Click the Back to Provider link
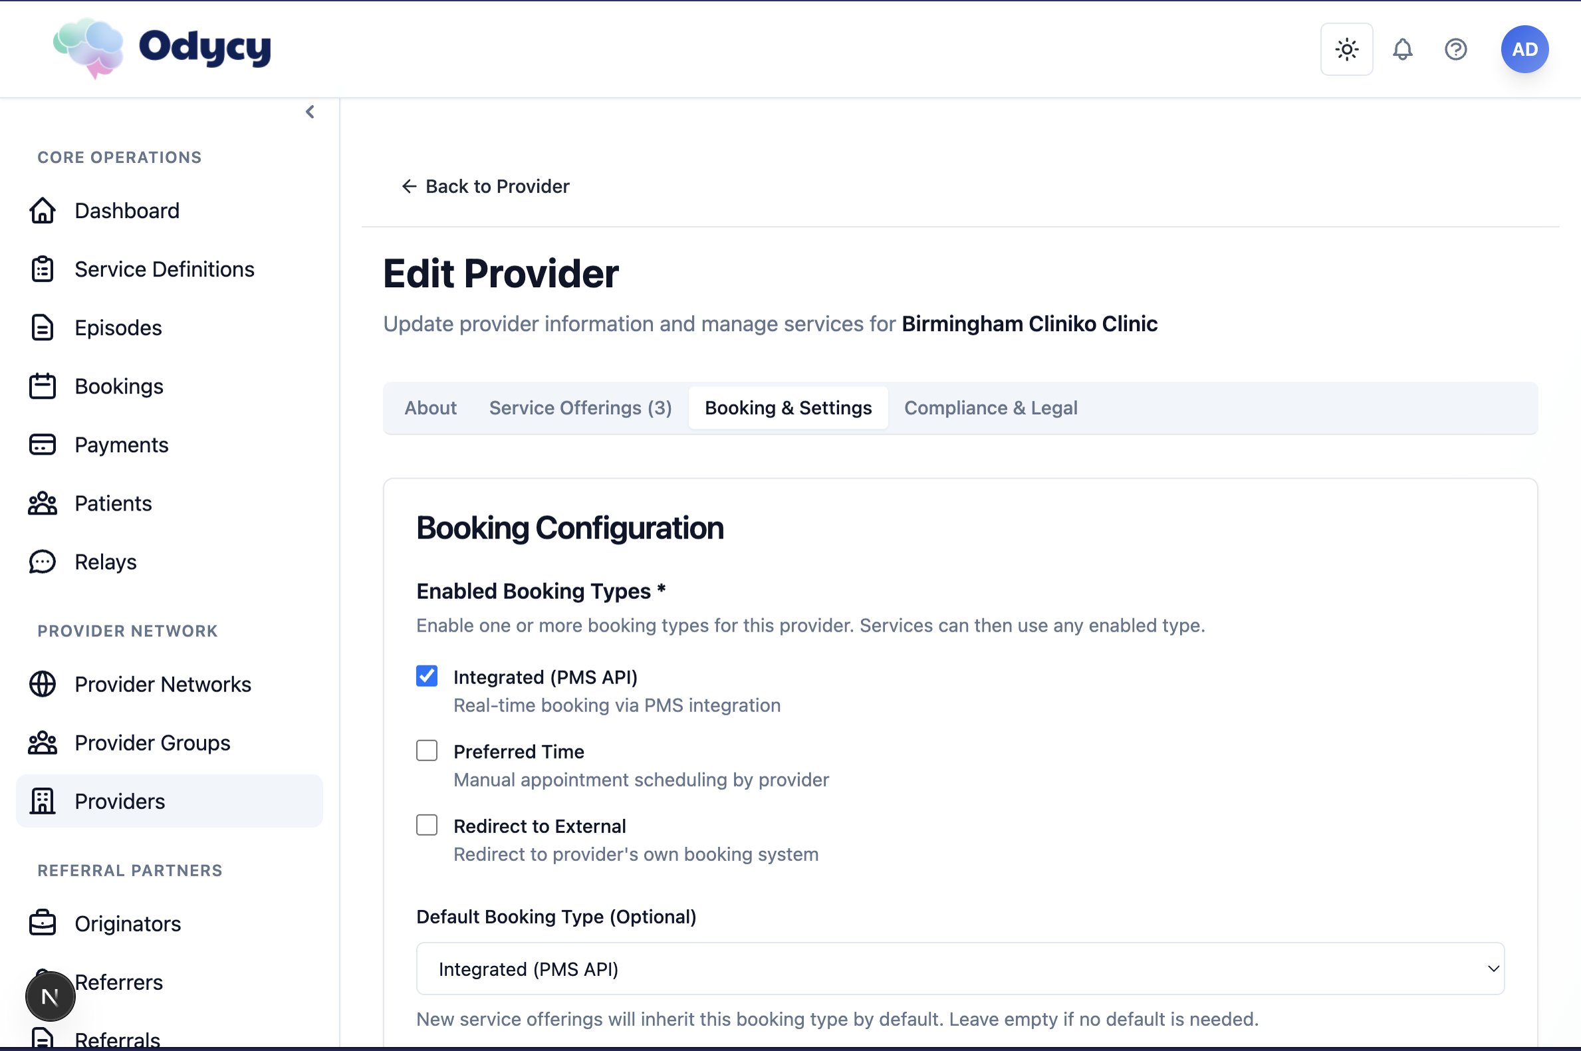 (x=485, y=186)
